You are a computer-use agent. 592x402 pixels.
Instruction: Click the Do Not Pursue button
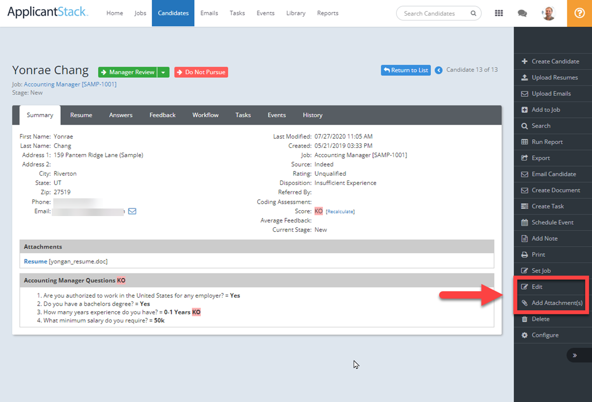coord(201,72)
